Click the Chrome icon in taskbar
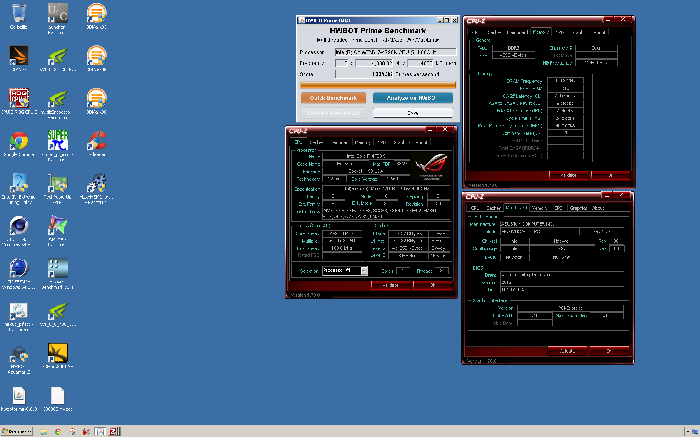 point(58,432)
